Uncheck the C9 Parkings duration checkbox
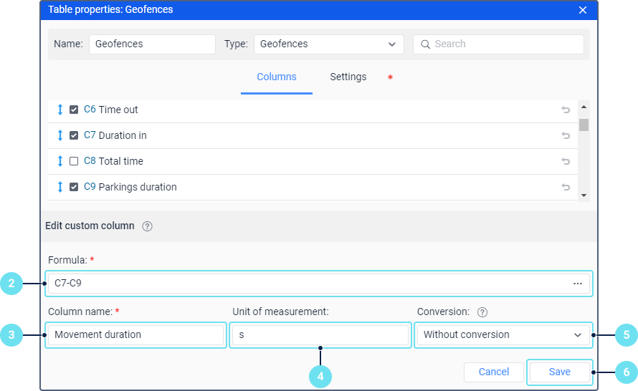Screen dimensions: 638x391 74,187
